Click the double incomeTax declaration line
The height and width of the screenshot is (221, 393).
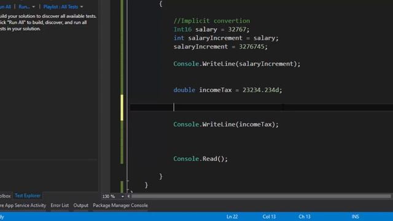click(x=228, y=90)
